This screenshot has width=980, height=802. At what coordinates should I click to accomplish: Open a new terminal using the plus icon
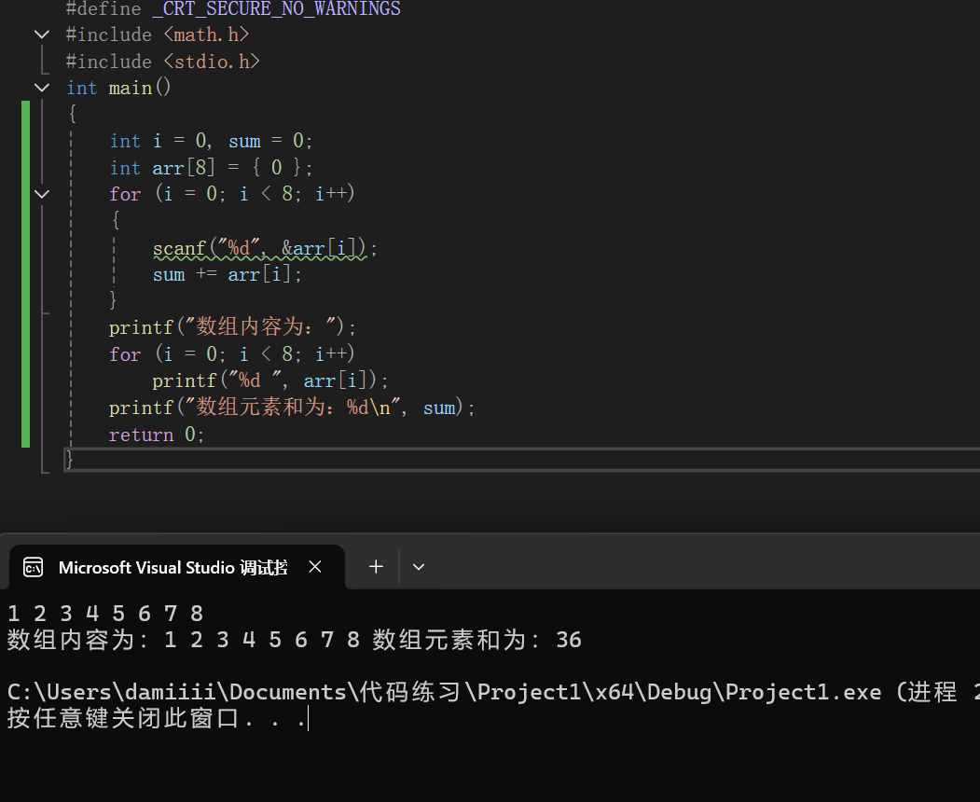tap(376, 566)
